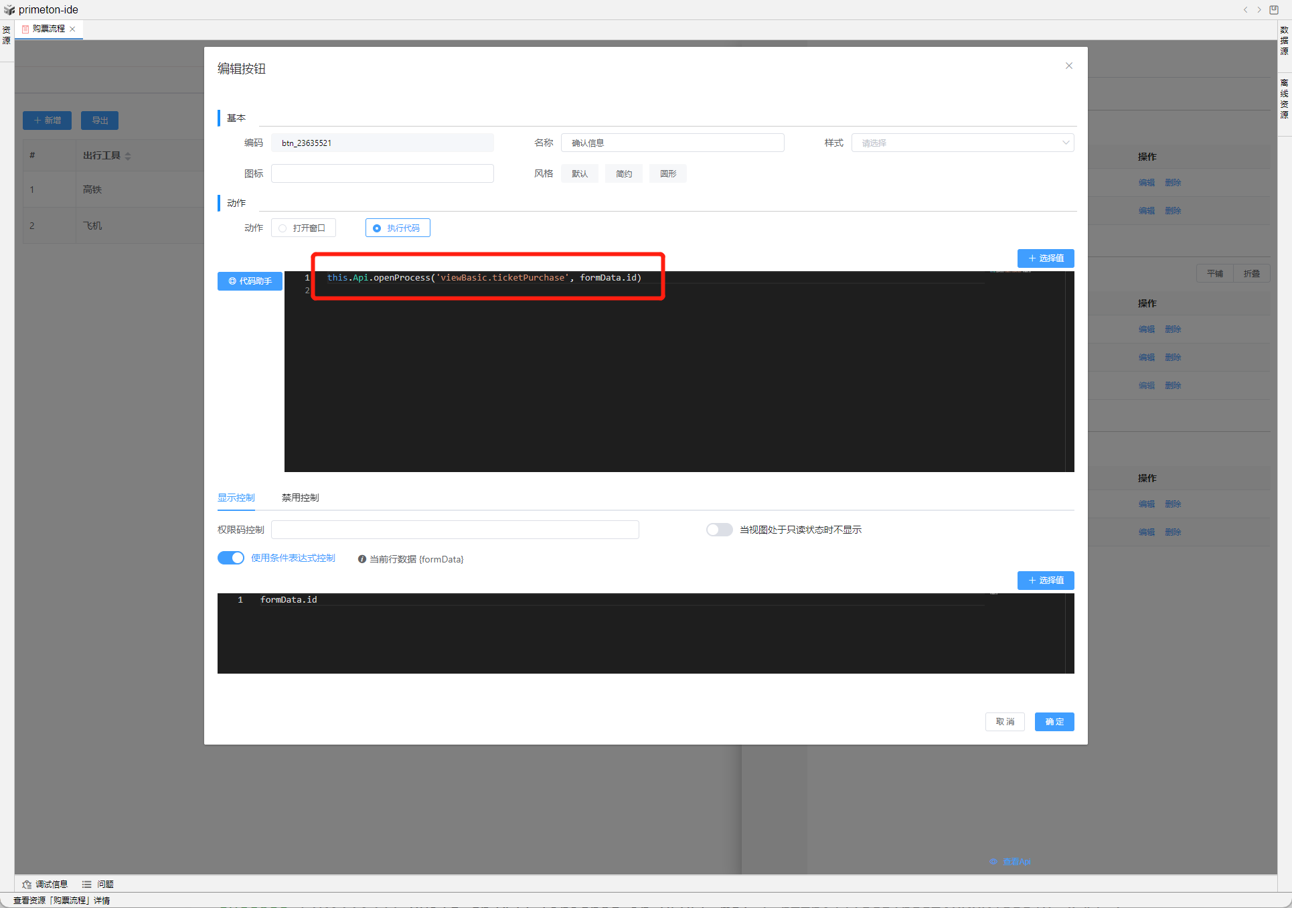The width and height of the screenshot is (1292, 908).
Task: Close the 购票流程 tab with X icon
Action: (72, 29)
